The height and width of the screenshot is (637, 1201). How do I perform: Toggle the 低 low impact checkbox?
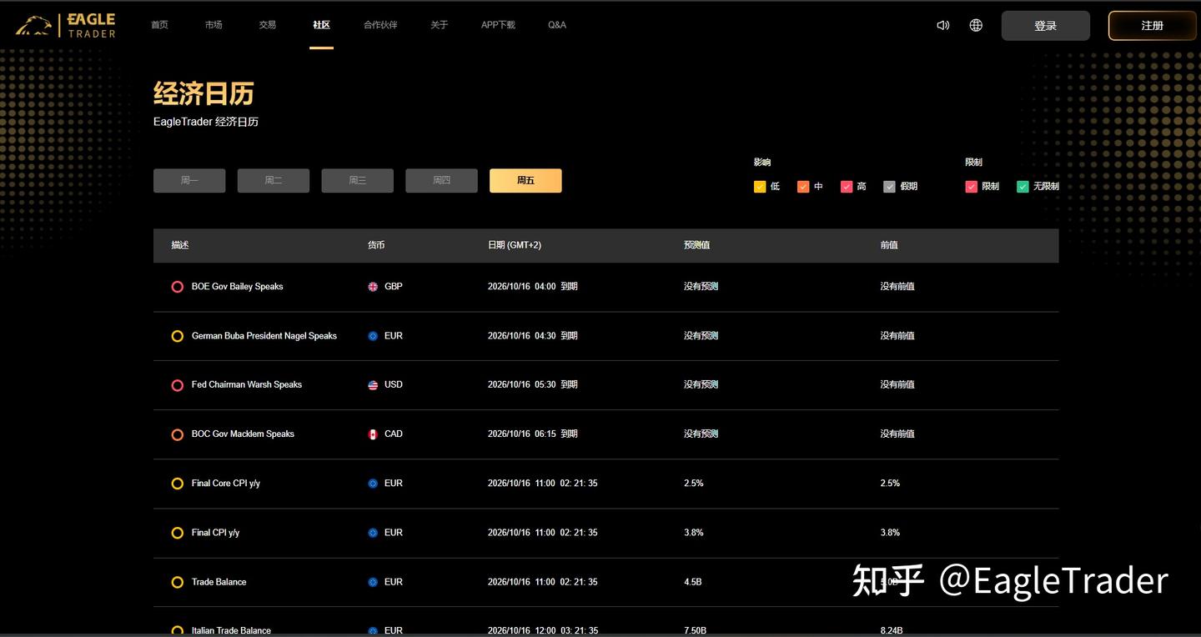760,187
